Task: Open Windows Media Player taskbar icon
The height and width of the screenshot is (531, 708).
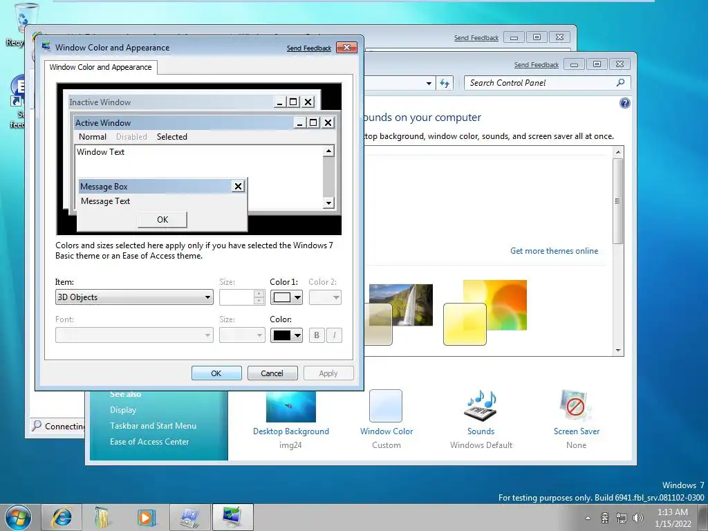Action: click(x=146, y=517)
